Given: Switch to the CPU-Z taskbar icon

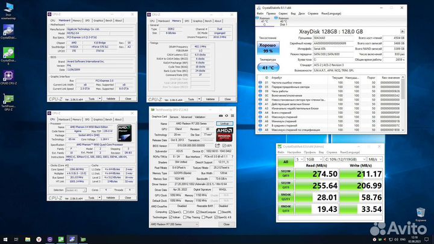Looking at the screenshot, I should pos(50,239).
